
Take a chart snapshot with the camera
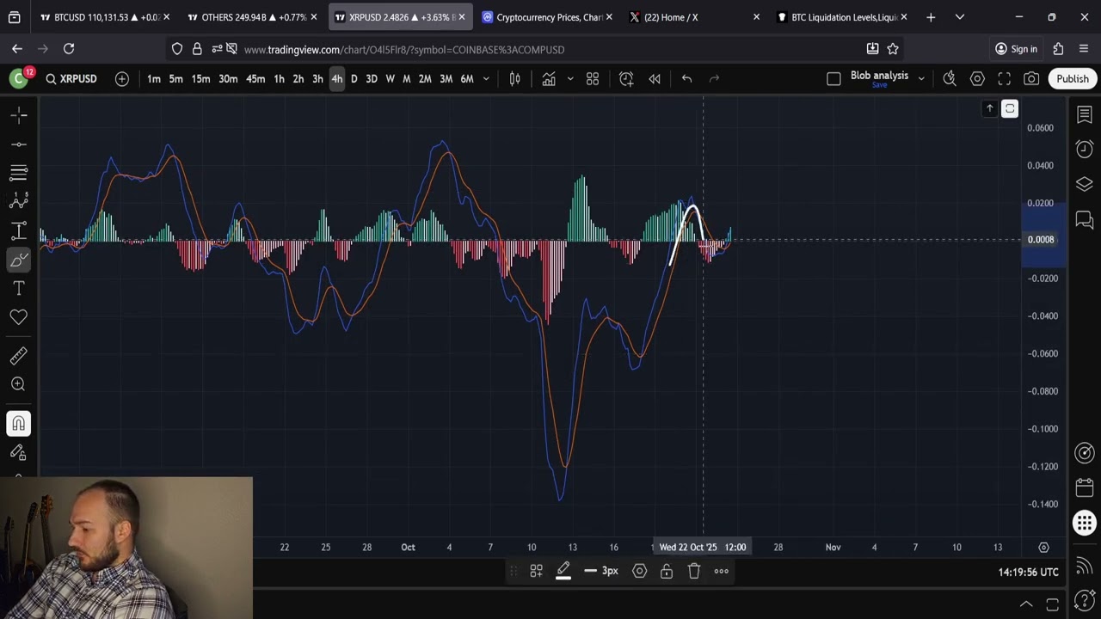1031,79
